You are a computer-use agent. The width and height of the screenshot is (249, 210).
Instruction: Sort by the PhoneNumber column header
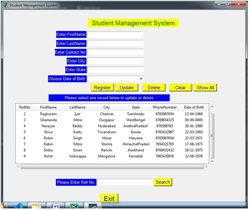(x=165, y=107)
